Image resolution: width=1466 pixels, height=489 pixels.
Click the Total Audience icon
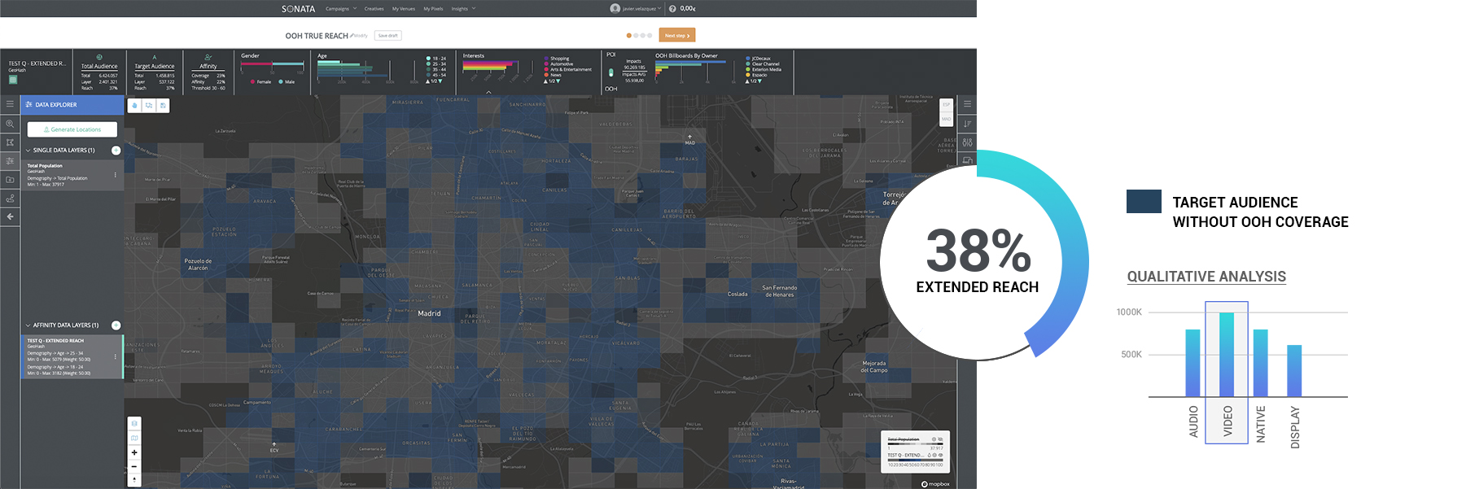tap(99, 57)
